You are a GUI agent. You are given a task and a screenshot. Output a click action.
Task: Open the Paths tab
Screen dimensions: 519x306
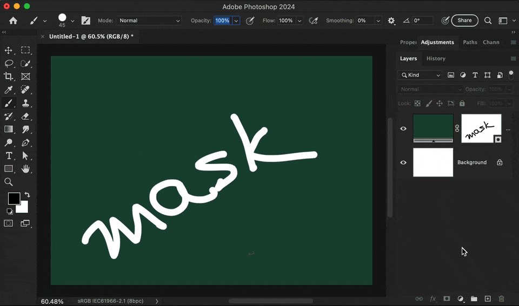click(470, 42)
